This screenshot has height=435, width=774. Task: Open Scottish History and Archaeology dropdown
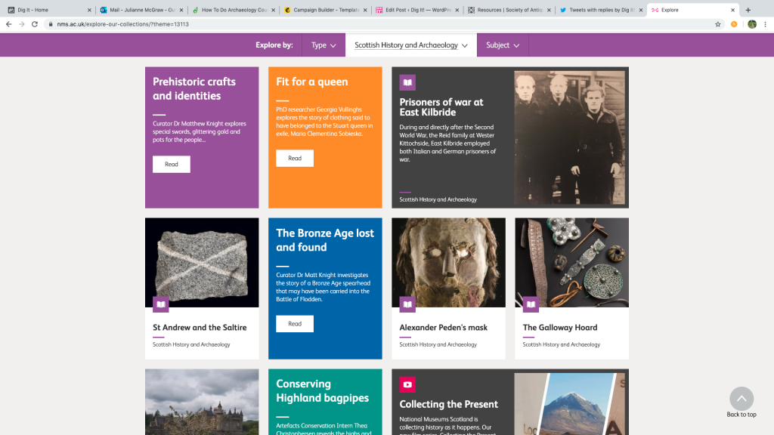(410, 45)
